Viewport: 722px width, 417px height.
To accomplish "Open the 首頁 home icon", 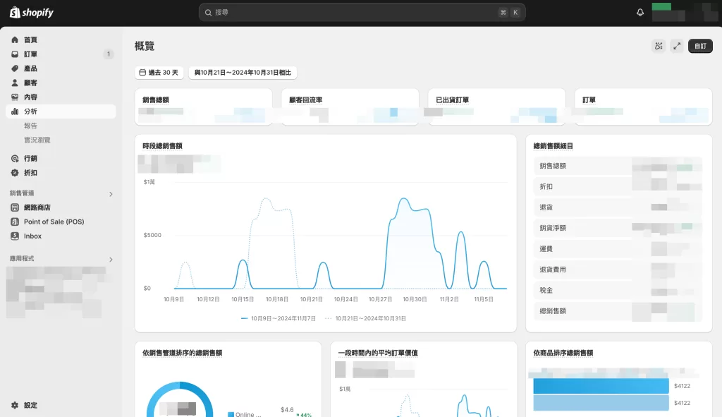I will click(15, 40).
